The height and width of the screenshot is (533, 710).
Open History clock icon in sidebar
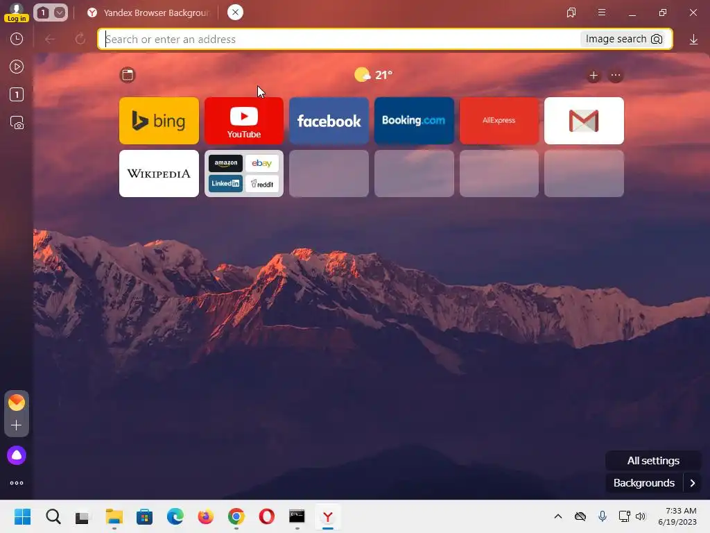tap(17, 39)
